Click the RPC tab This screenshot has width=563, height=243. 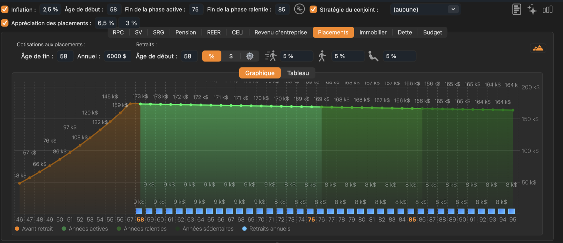pos(118,32)
